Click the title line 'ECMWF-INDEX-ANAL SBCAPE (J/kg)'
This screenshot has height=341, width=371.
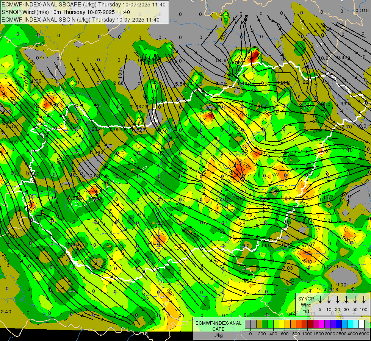[83, 5]
